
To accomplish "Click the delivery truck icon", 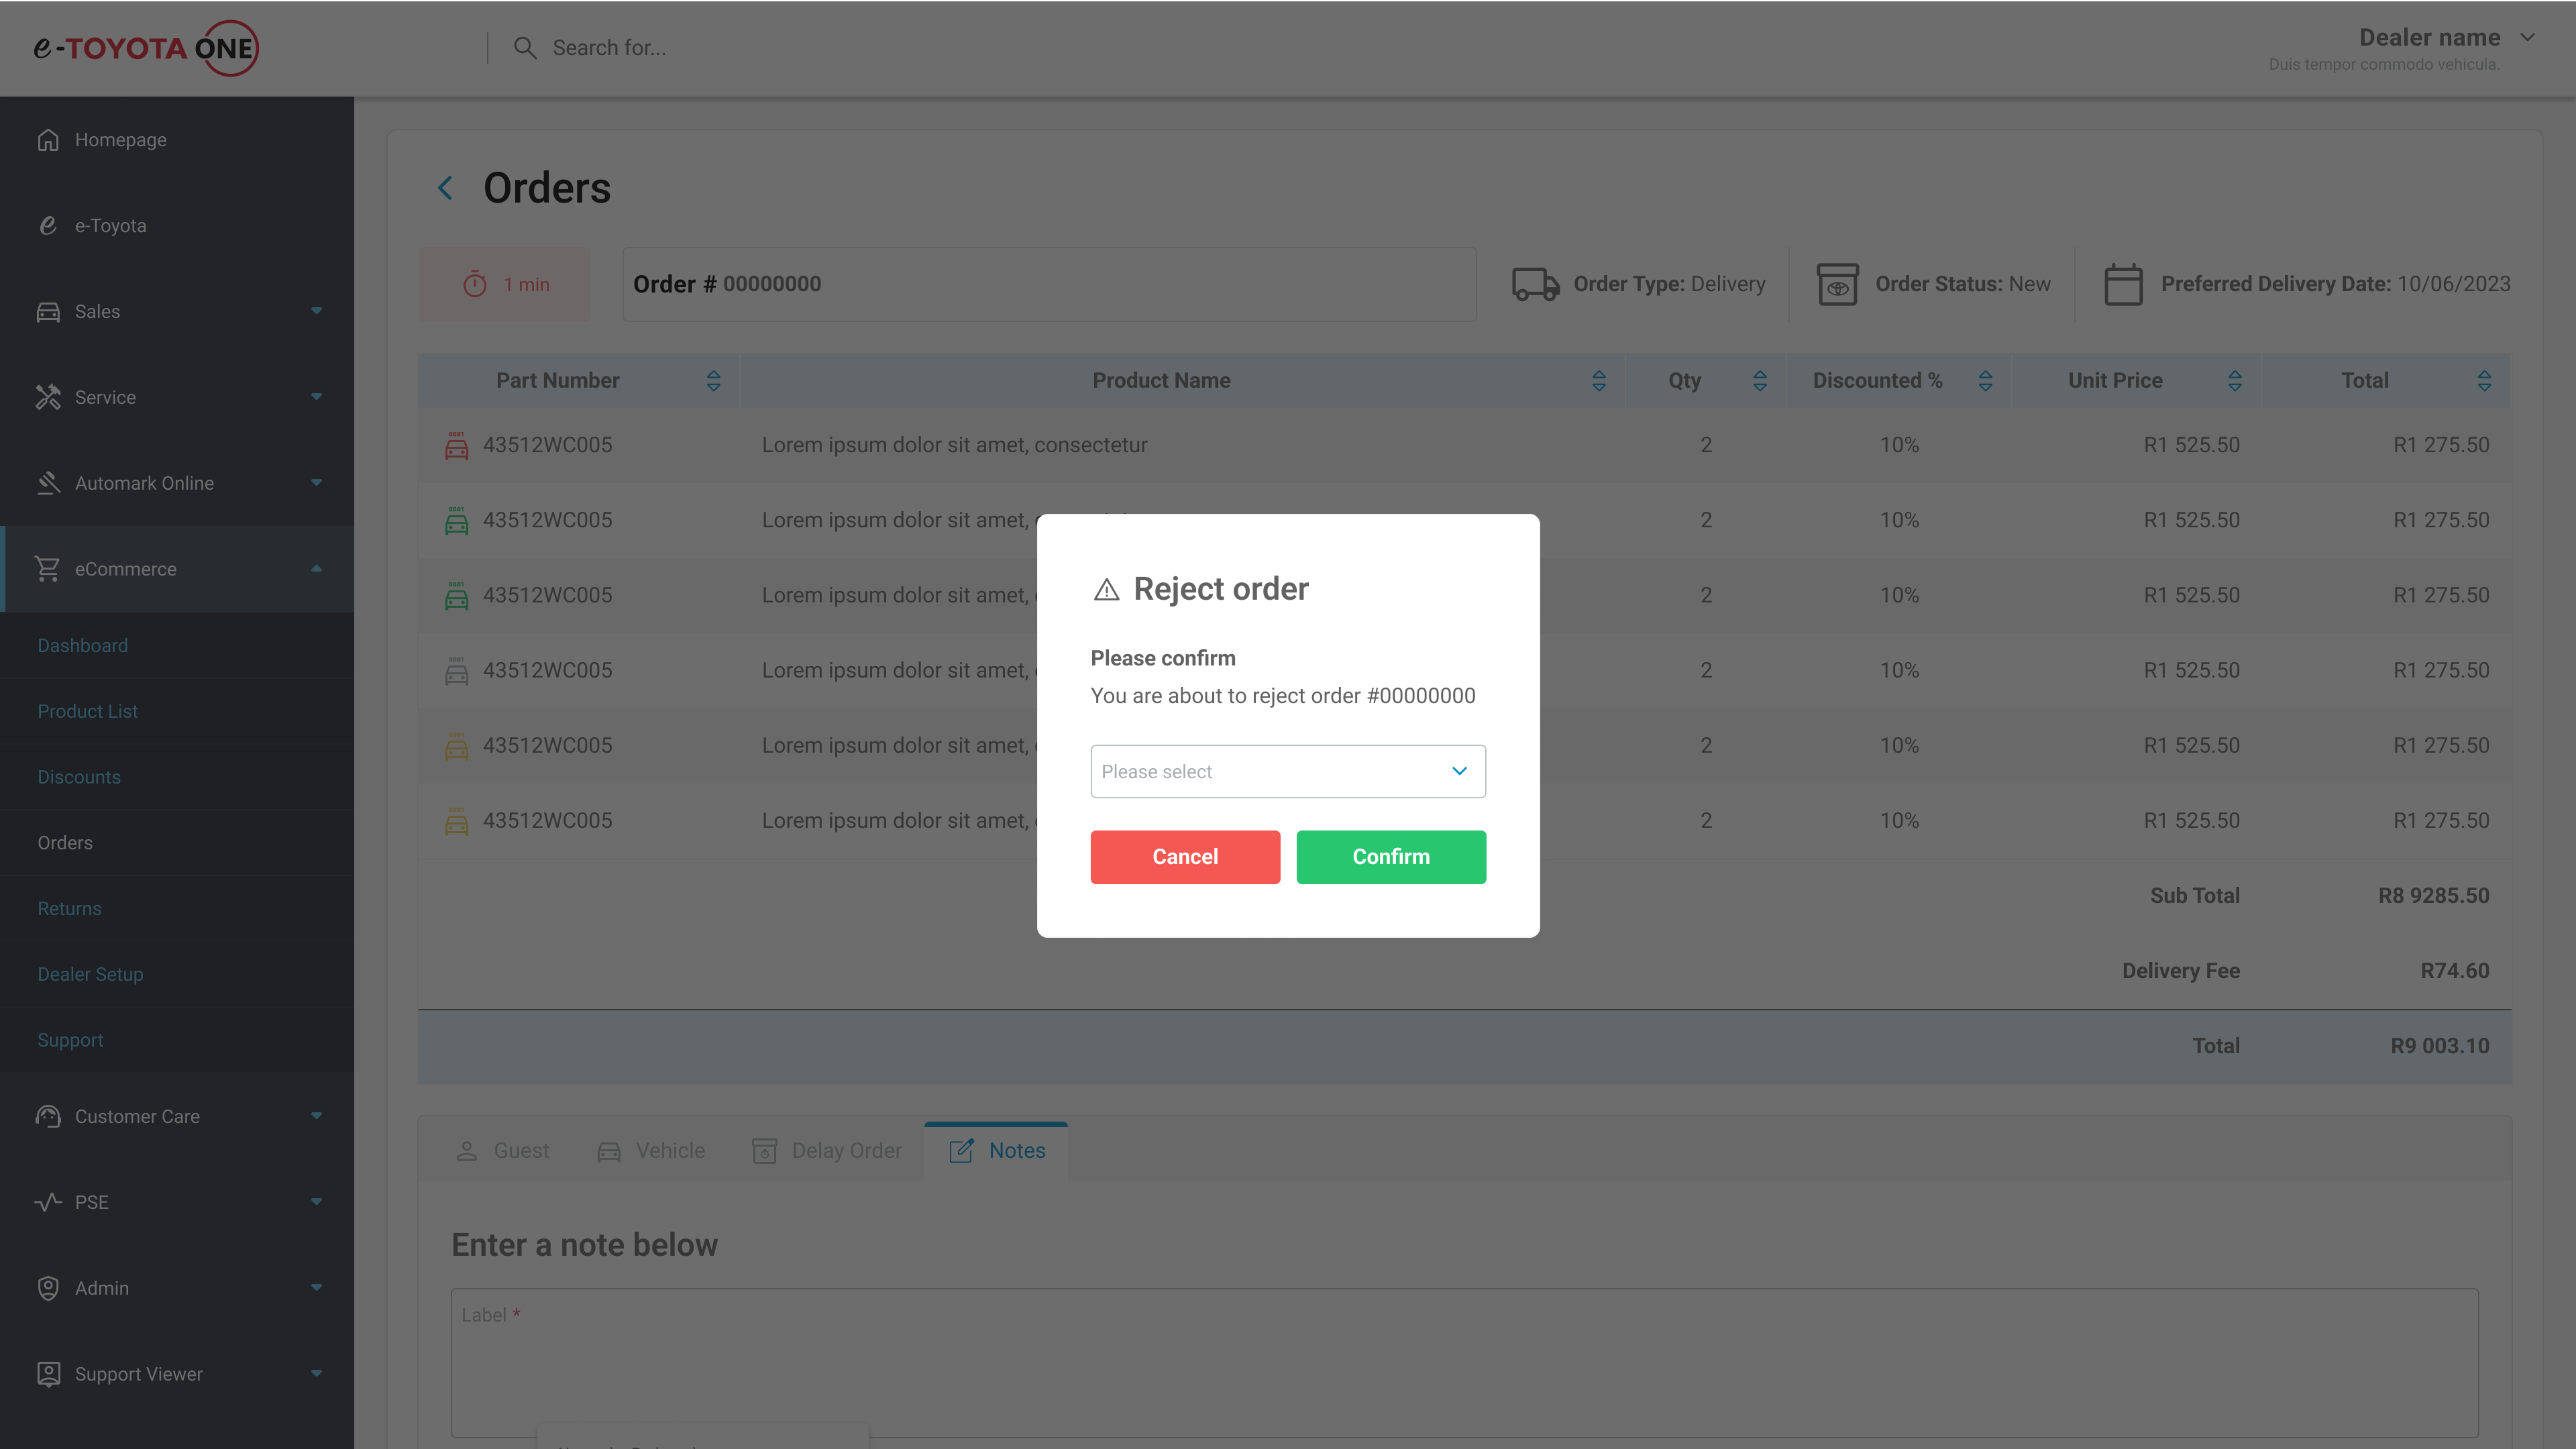I will point(1535,284).
